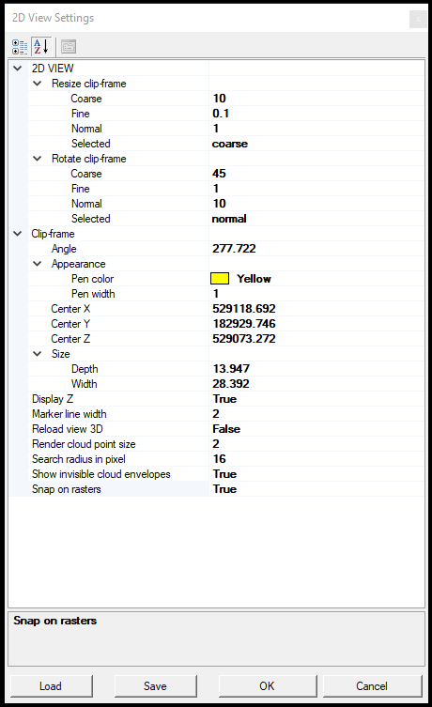Collapse the Size group
The width and height of the screenshot is (432, 707).
pos(38,354)
